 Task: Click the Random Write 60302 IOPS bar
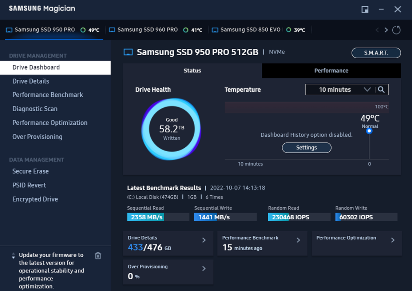point(367,217)
